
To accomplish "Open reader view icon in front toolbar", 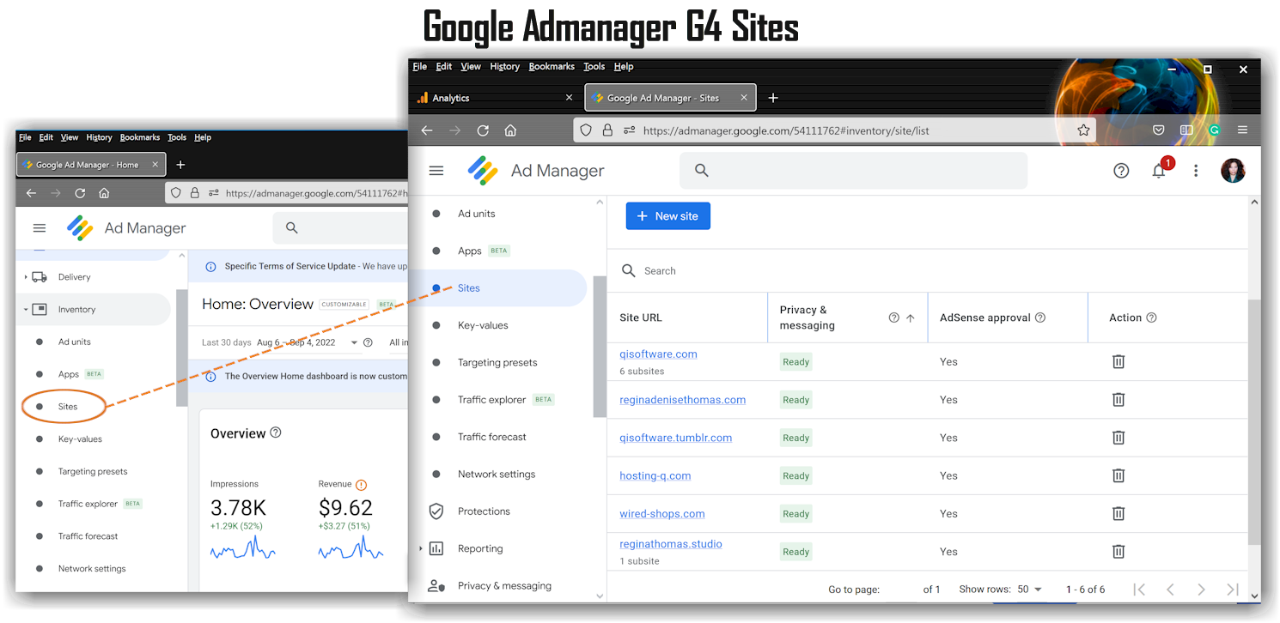I will tap(1186, 130).
